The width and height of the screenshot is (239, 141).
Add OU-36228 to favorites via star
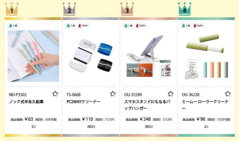tap(228, 94)
